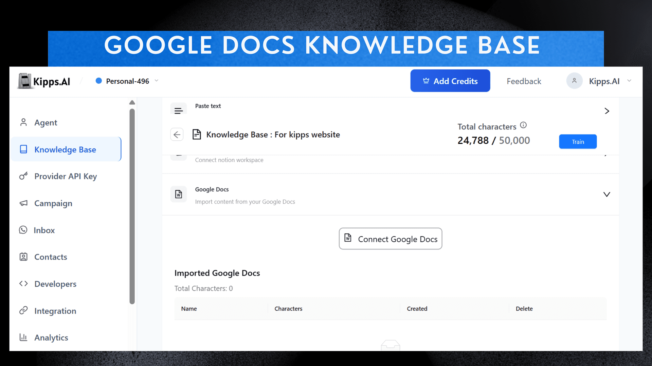Open the Feedback menu item

tap(524, 81)
